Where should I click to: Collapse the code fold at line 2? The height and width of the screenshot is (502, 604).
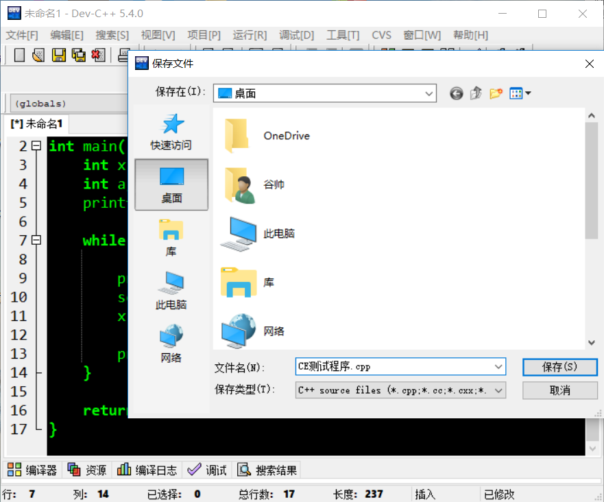coord(36,145)
